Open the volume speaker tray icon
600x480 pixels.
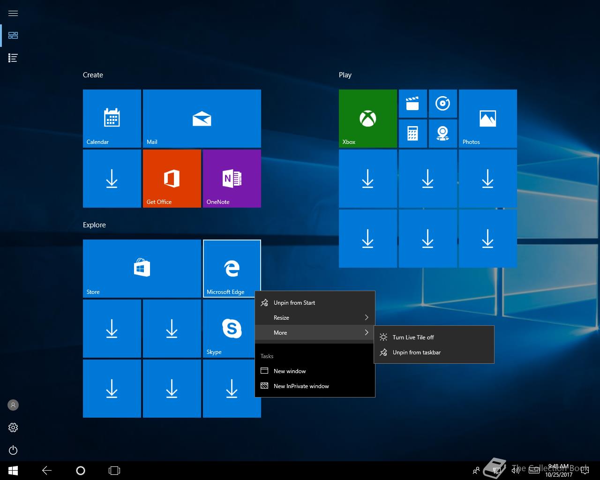coord(516,471)
